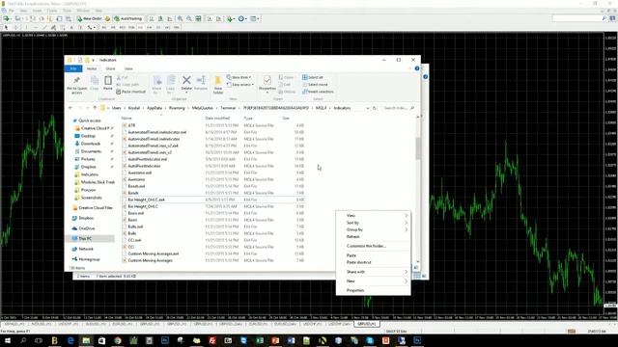Click the tile windows grid icon in toolbar
The width and height of the screenshot is (618, 347).
click(x=198, y=18)
